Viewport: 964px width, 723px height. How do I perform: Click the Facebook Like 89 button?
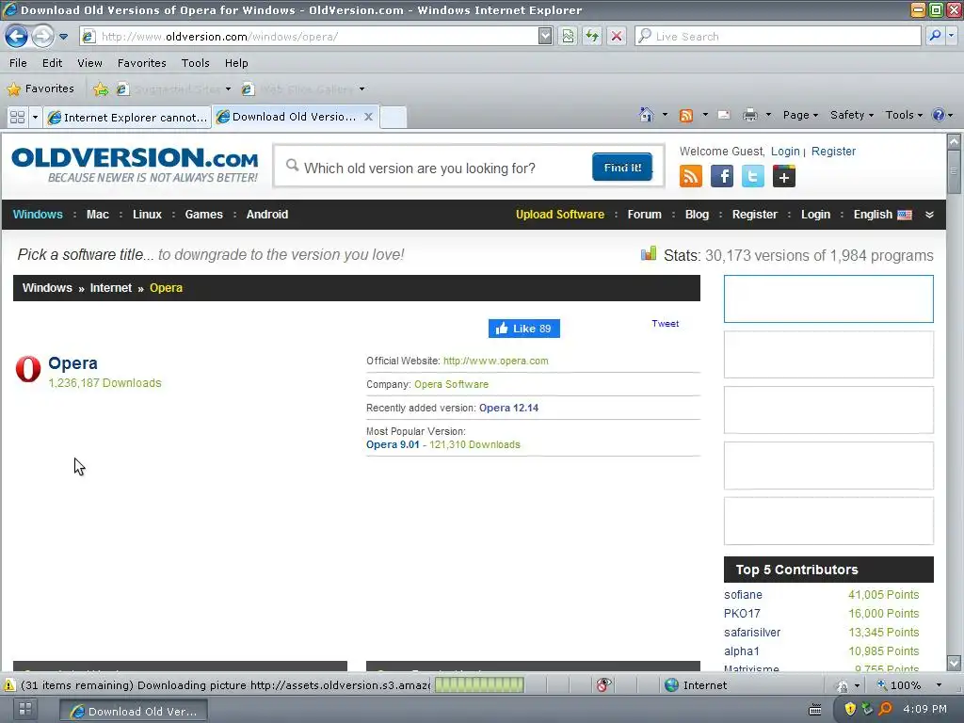coord(523,329)
